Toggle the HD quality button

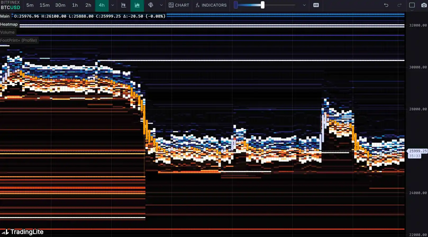tap(316, 5)
